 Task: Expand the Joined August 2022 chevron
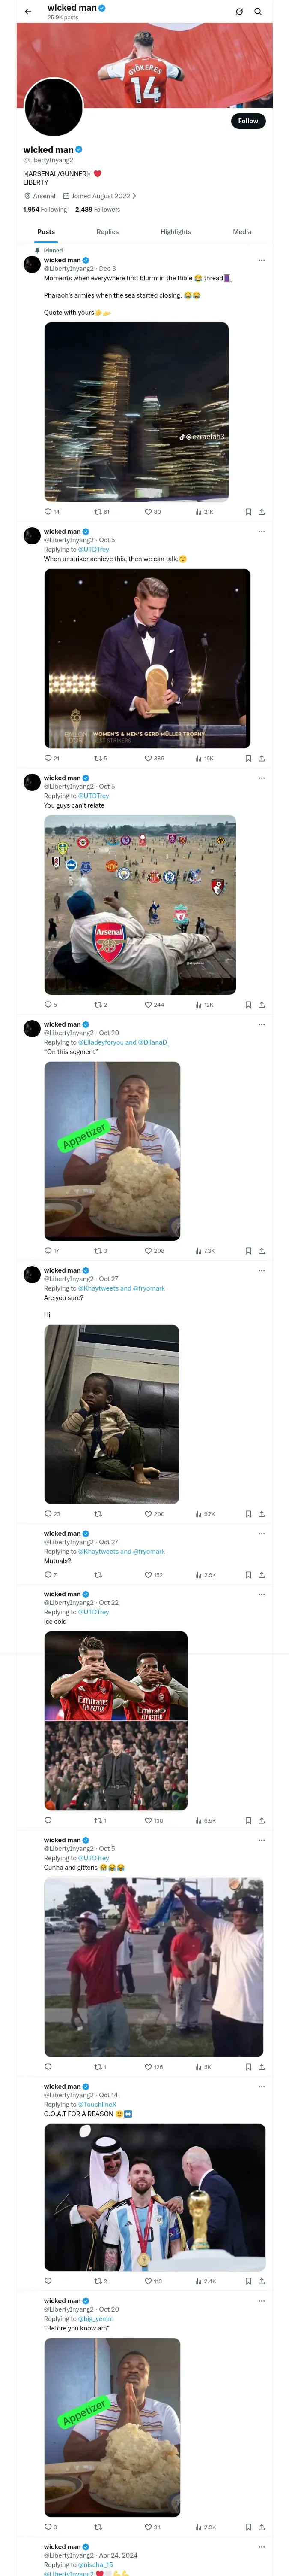[x=134, y=196]
